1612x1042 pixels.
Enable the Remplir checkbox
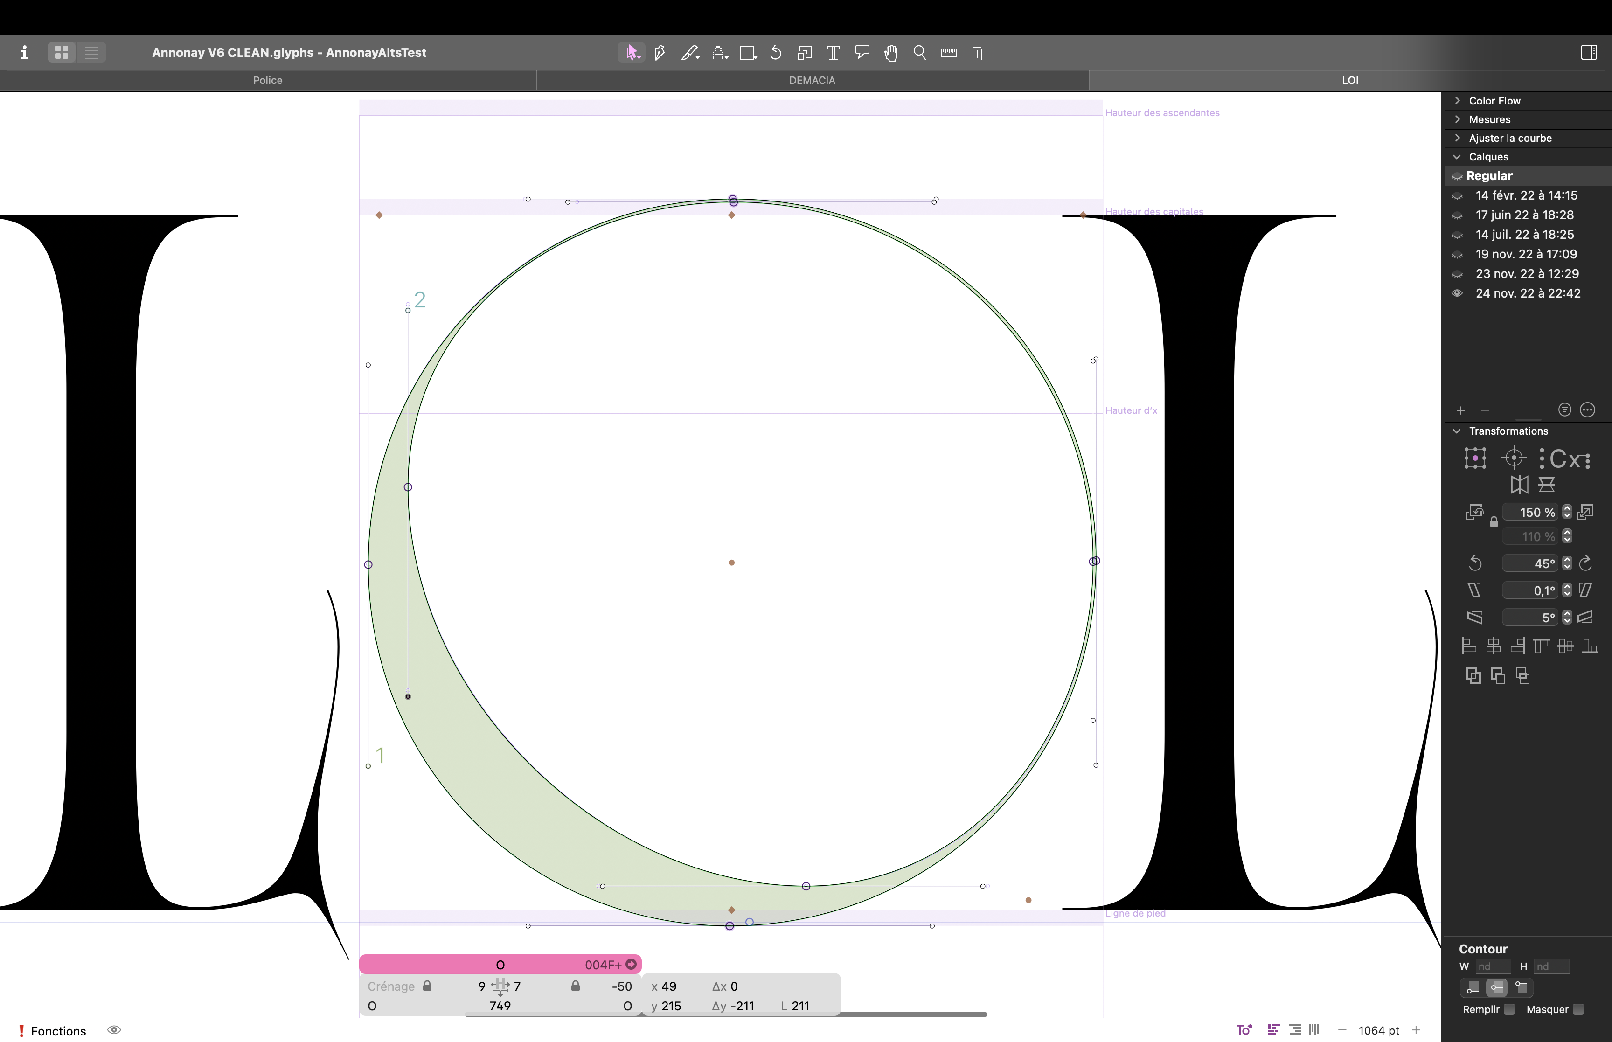[x=1509, y=1009]
